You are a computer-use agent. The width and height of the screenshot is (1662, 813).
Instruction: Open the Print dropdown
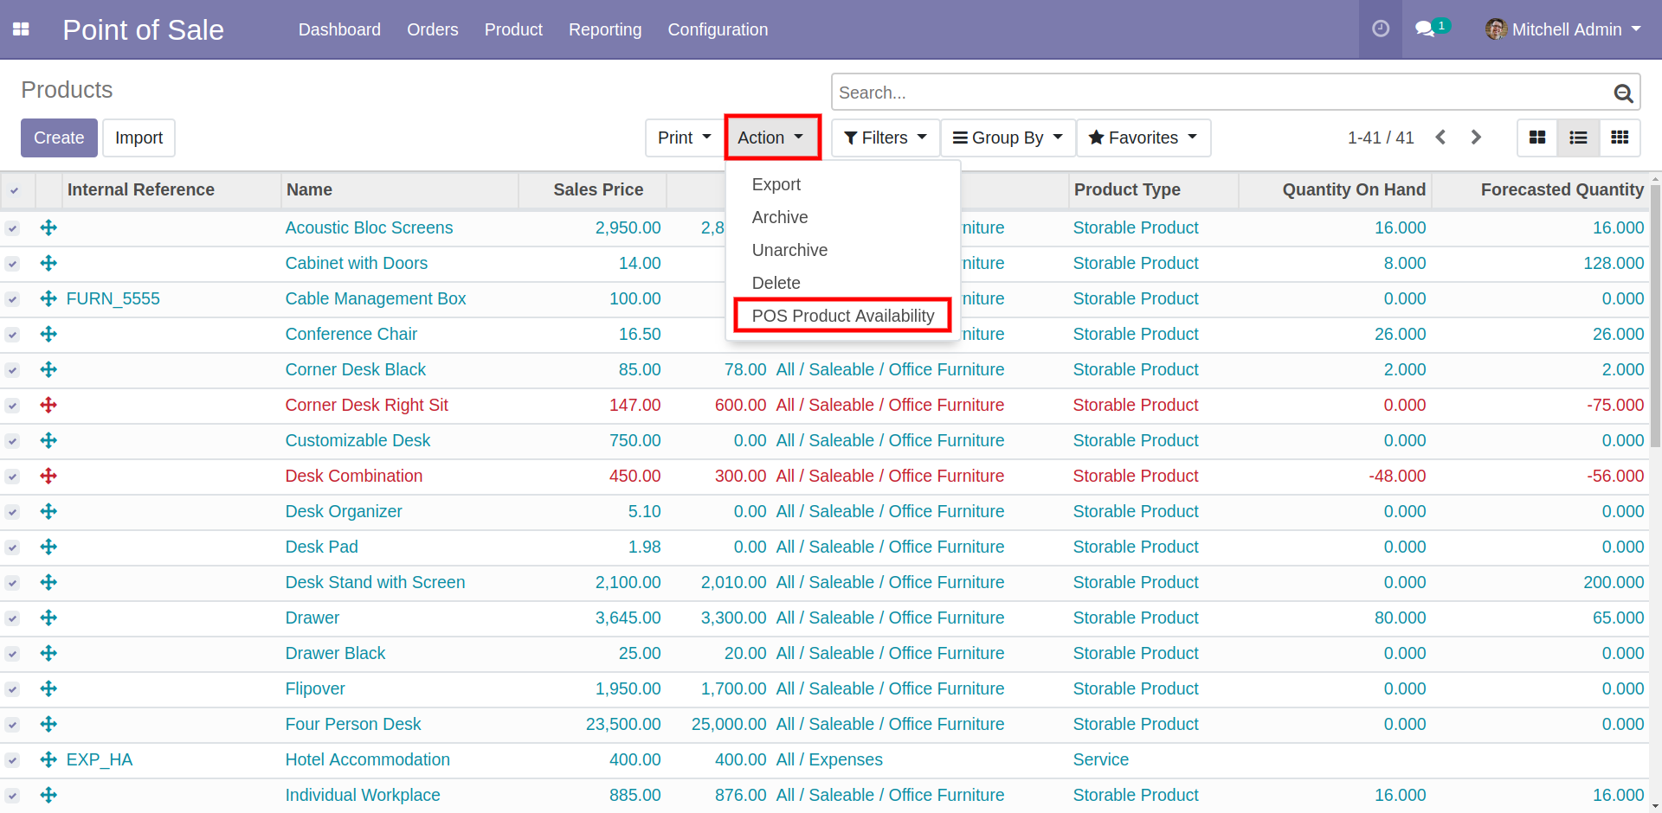(x=684, y=138)
